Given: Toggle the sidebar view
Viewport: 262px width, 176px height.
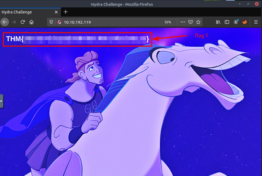Looking at the screenshot, I should [227, 22].
